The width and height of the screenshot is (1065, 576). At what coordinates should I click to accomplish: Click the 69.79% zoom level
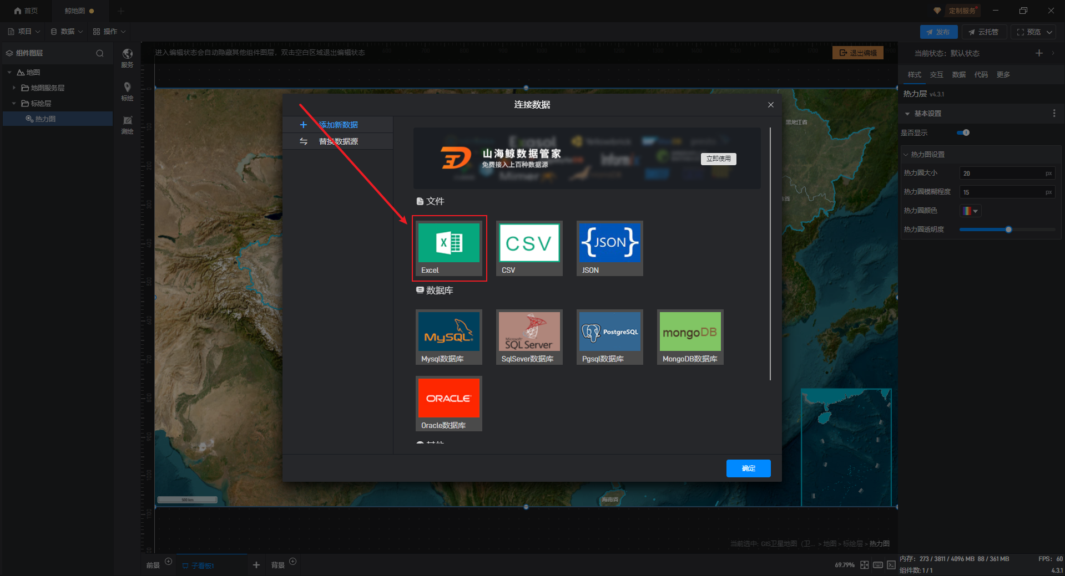844,565
